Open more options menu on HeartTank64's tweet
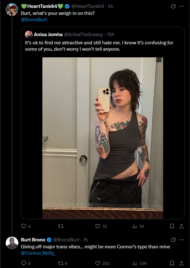The width and height of the screenshot is (190, 268). (181, 7)
